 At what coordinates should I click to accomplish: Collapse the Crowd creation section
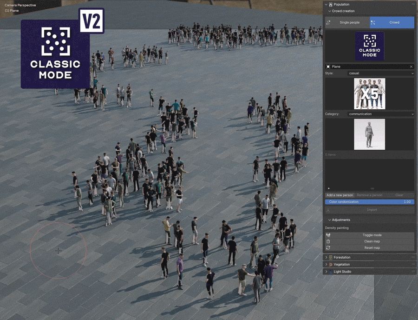[x=329, y=11]
